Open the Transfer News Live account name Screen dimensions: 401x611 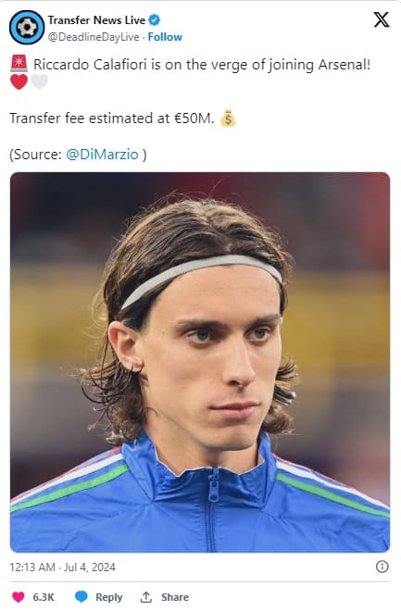click(x=96, y=19)
